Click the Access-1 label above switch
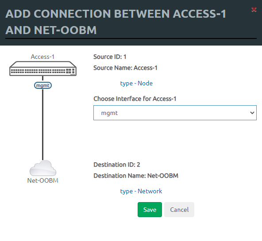The height and width of the screenshot is (241, 262). [42, 57]
